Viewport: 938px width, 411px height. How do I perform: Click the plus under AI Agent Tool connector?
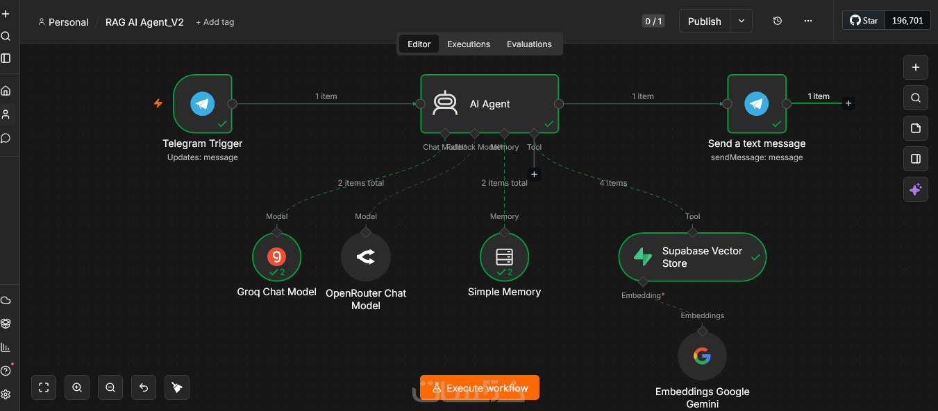534,175
